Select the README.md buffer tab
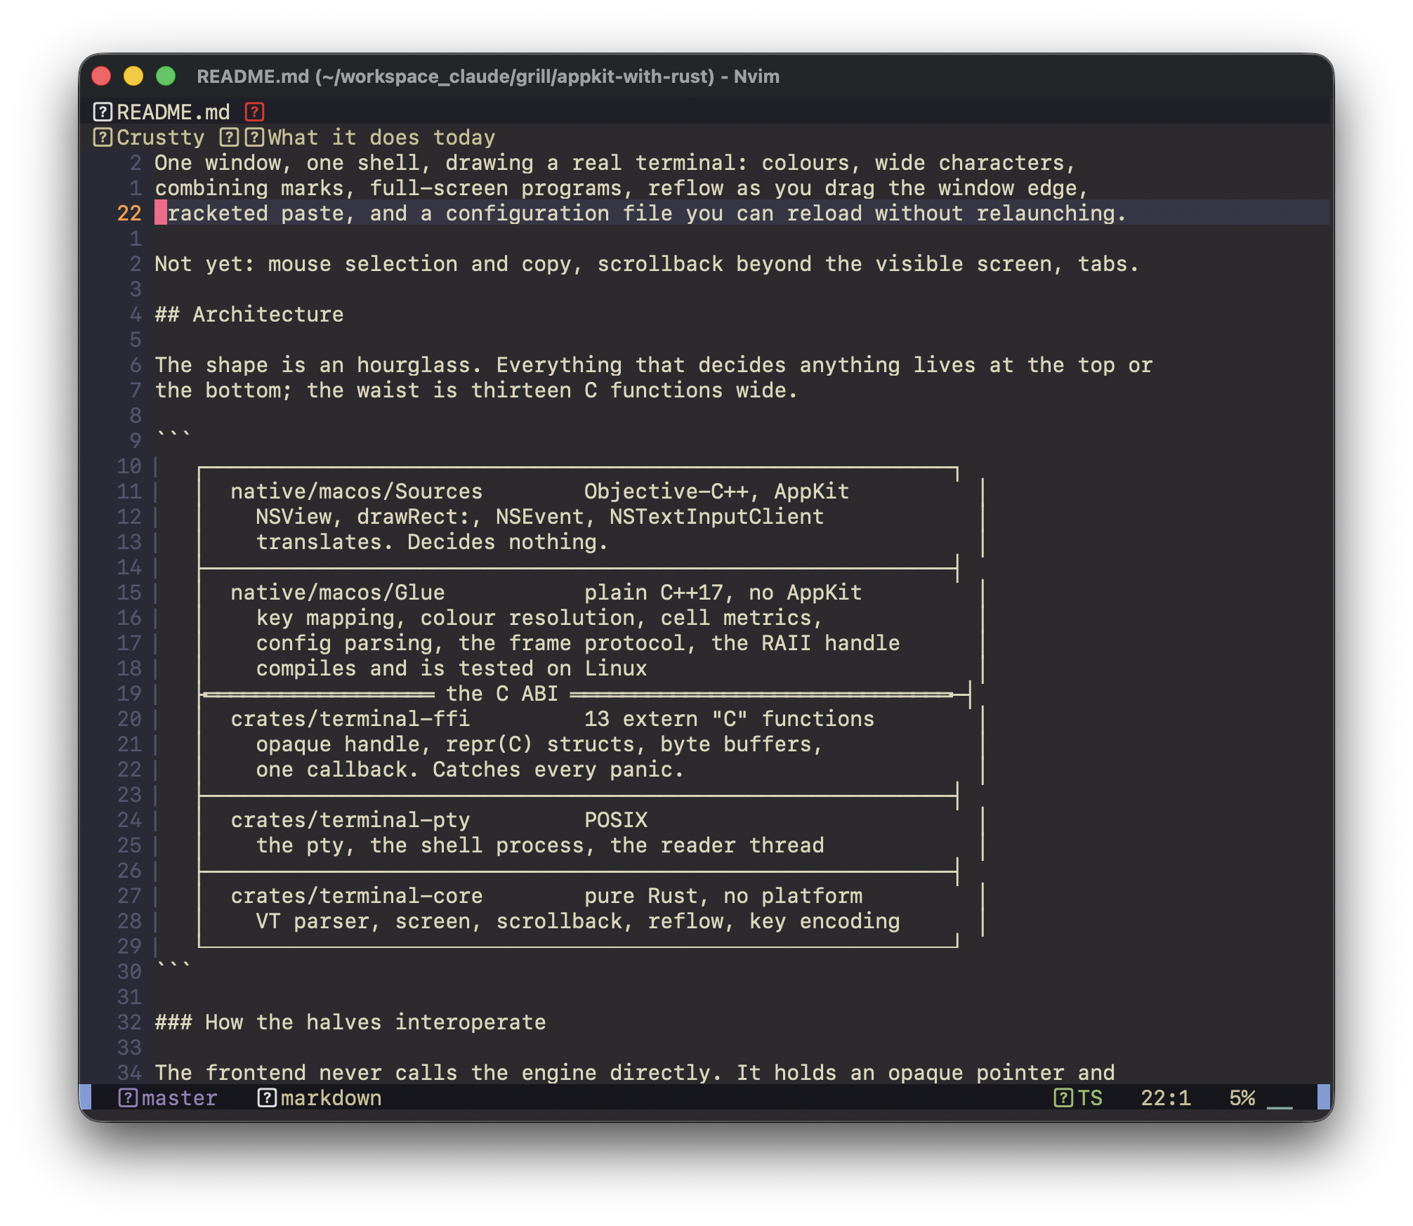Screen dimensions: 1413x1226 pos(173,112)
